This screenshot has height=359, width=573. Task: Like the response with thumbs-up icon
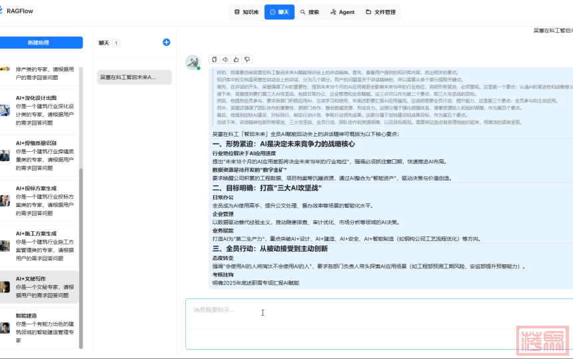coord(236,59)
